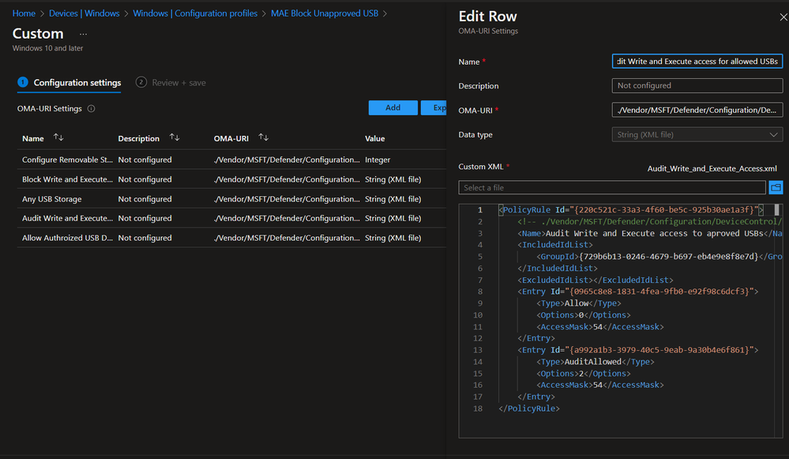Click the OMA-URI cell of Allow Authroized USB row
Viewport: 789px width, 459px height.
pyautogui.click(x=287, y=238)
